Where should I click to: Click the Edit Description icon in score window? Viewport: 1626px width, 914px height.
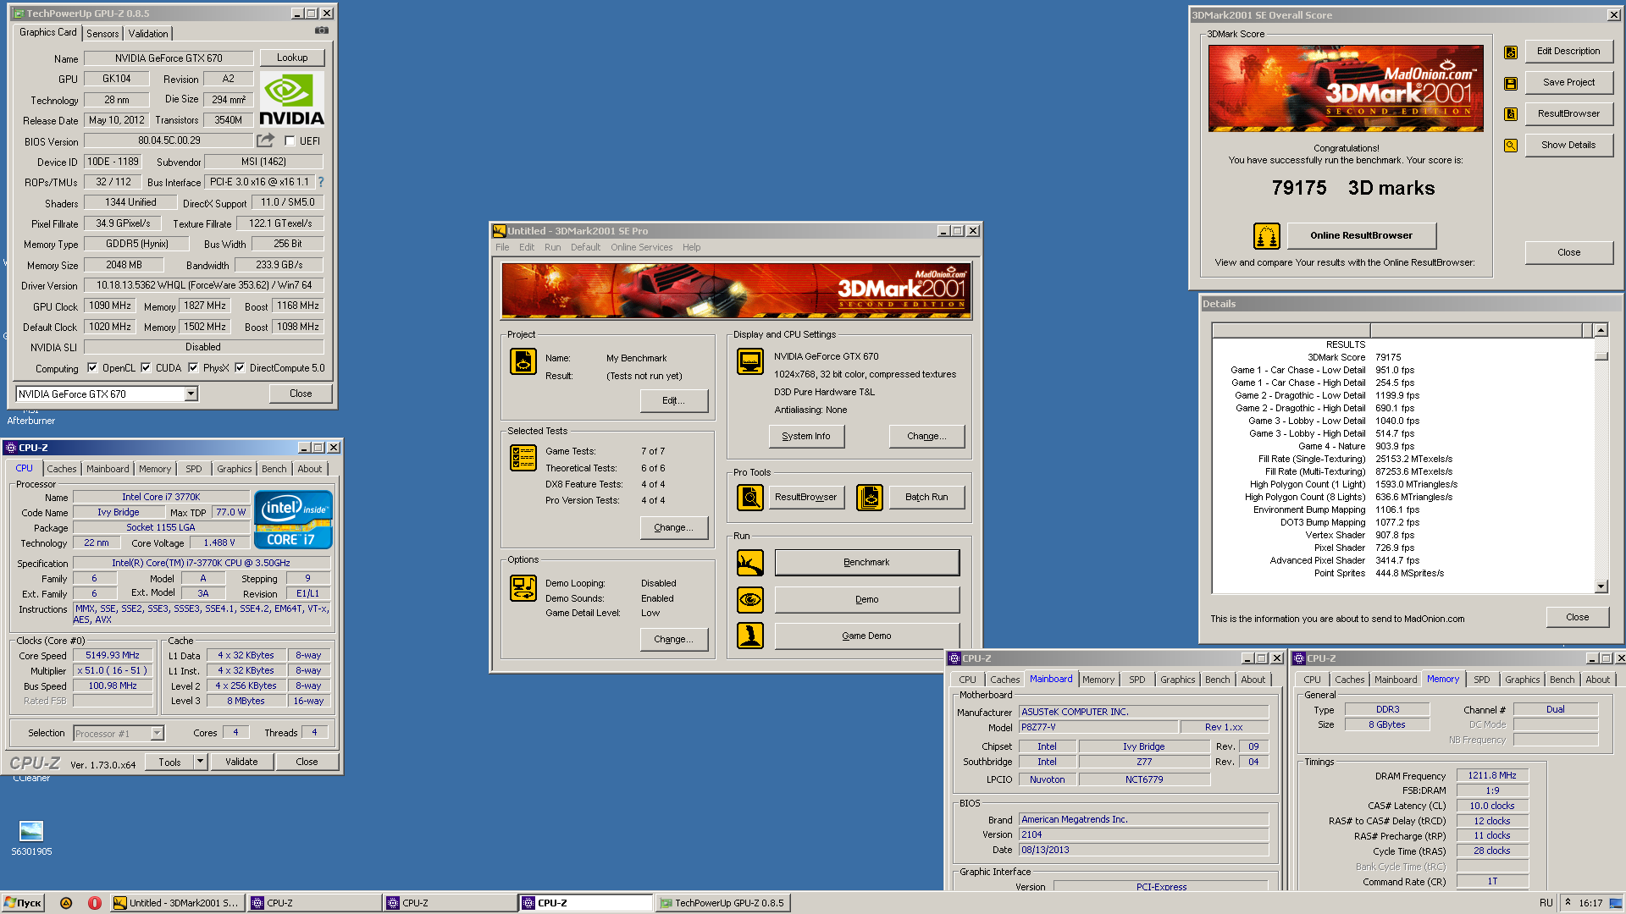click(x=1510, y=52)
